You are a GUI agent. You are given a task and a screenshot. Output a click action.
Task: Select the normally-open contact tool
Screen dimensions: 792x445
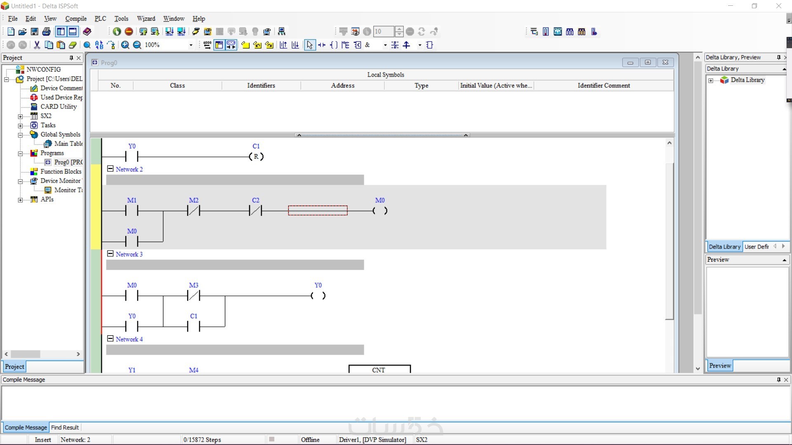coord(322,45)
